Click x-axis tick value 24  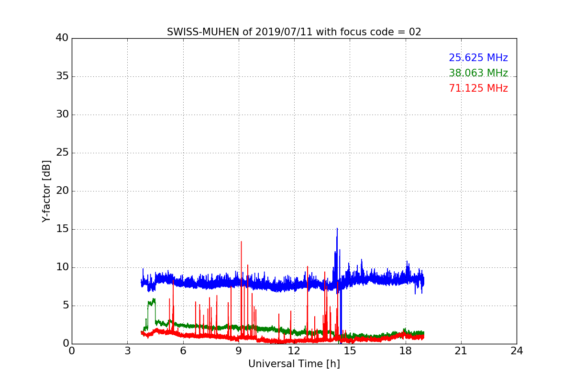click(x=517, y=351)
